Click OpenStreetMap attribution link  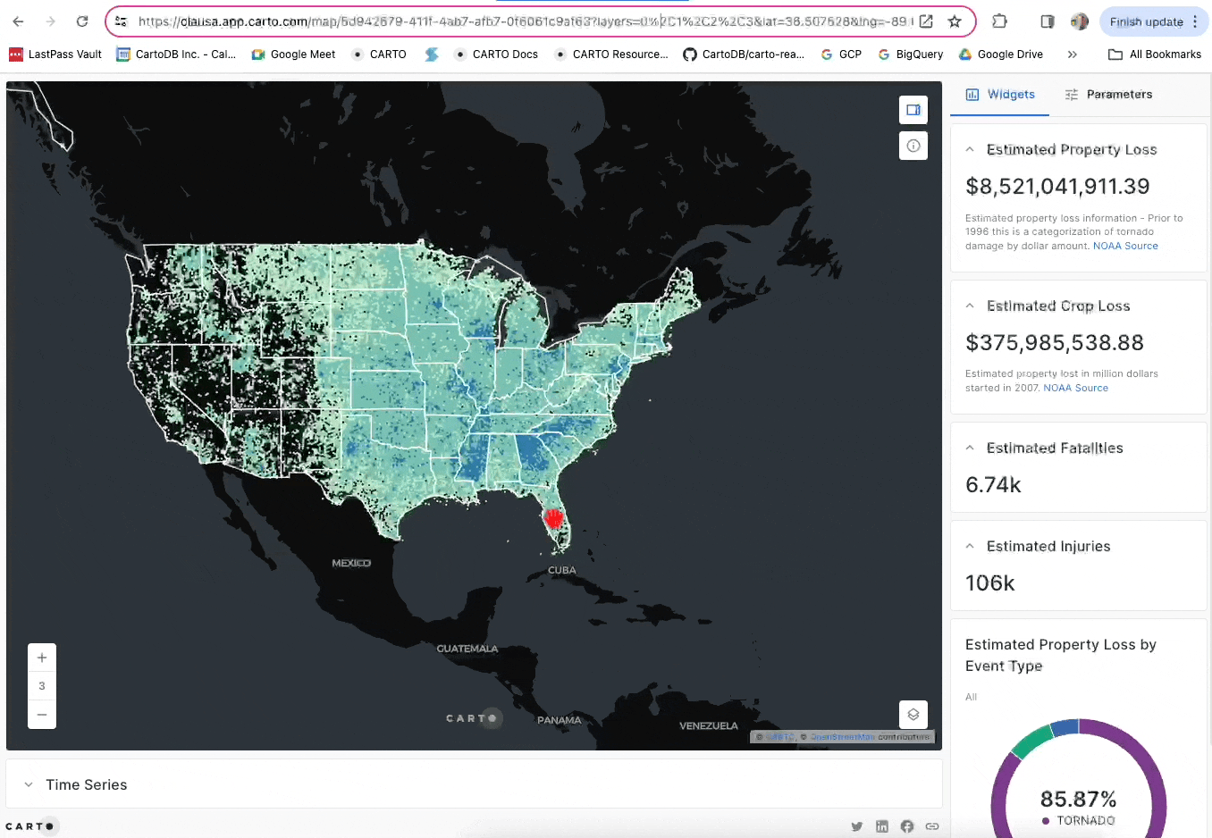click(842, 737)
